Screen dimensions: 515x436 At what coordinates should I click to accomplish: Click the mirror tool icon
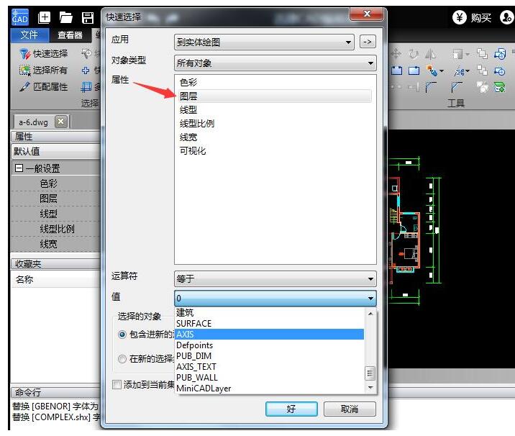click(430, 53)
